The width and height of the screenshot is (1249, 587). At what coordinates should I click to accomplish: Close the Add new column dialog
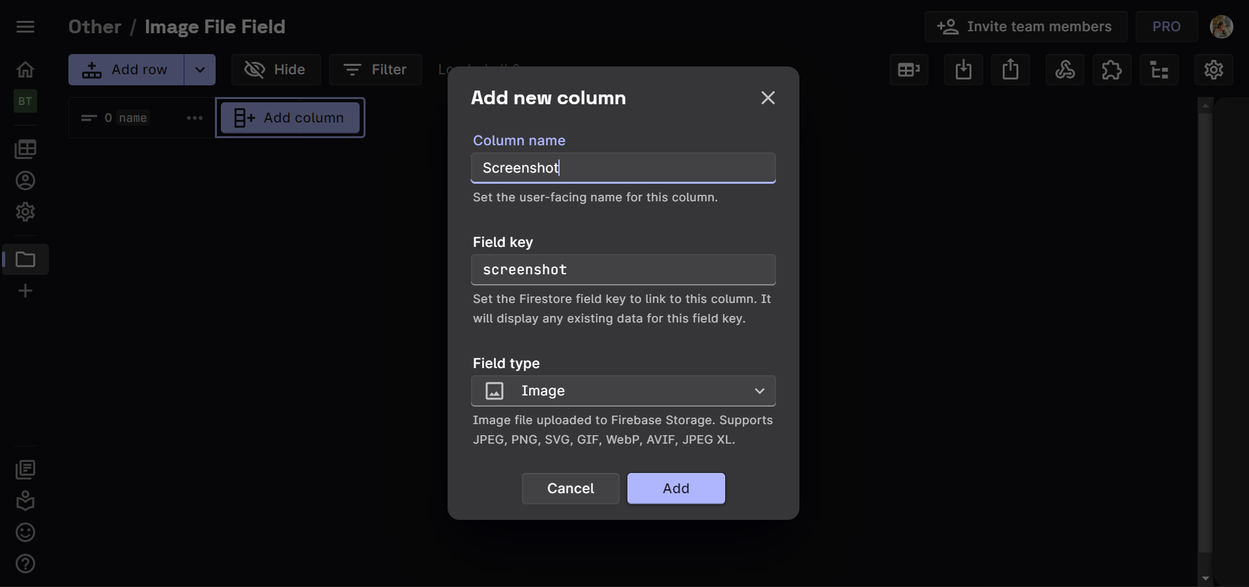768,98
